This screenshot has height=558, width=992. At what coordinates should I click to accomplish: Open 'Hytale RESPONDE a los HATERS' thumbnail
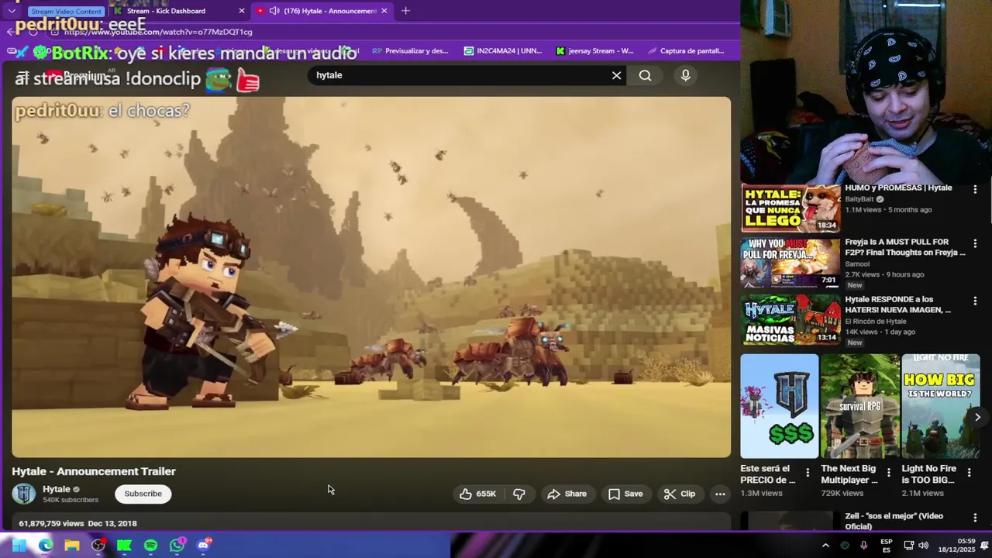click(x=790, y=319)
